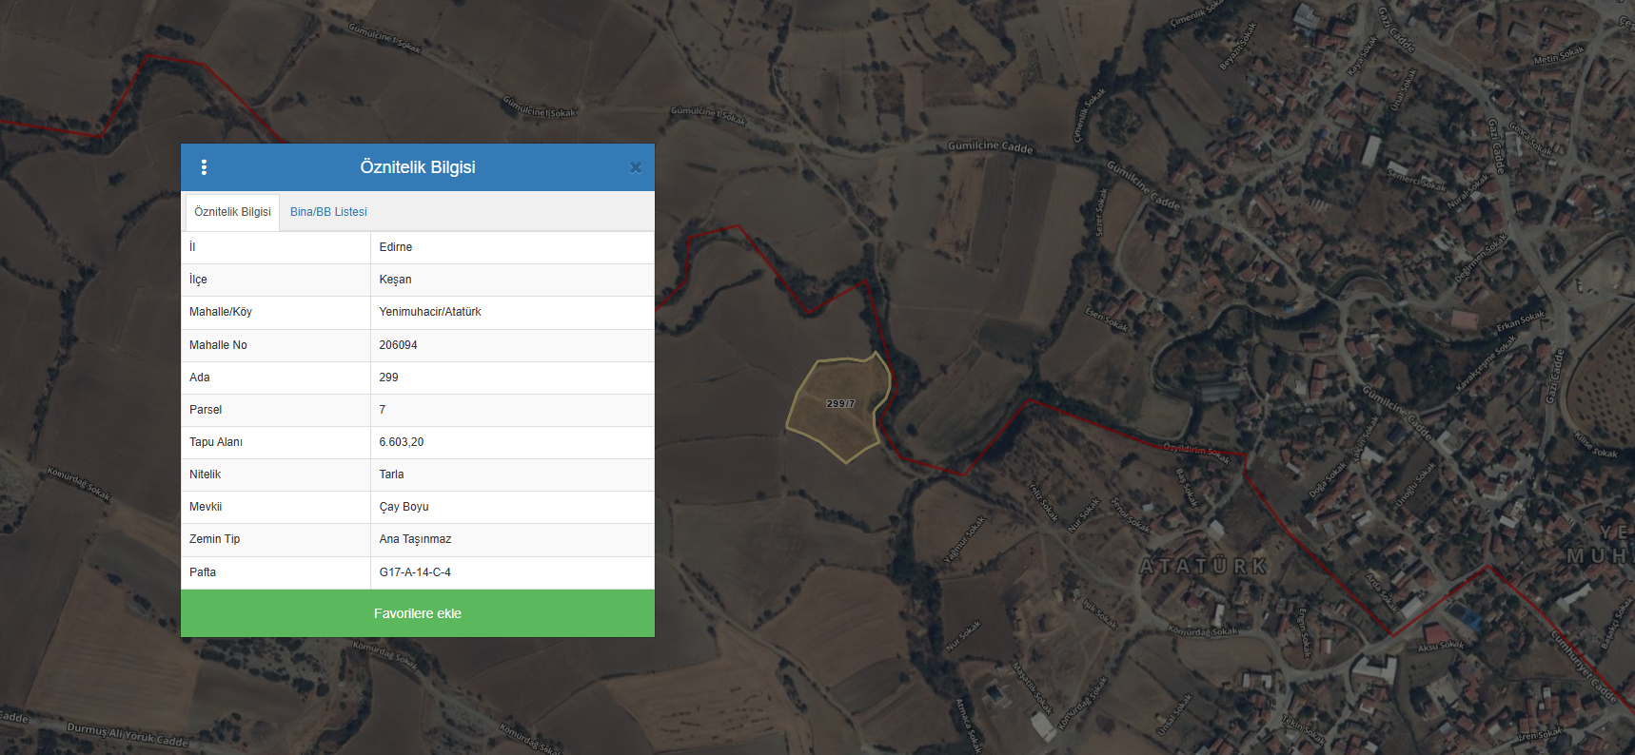Switch to the Bina/BB Listesi tab
This screenshot has height=755, width=1635.
coord(328,212)
